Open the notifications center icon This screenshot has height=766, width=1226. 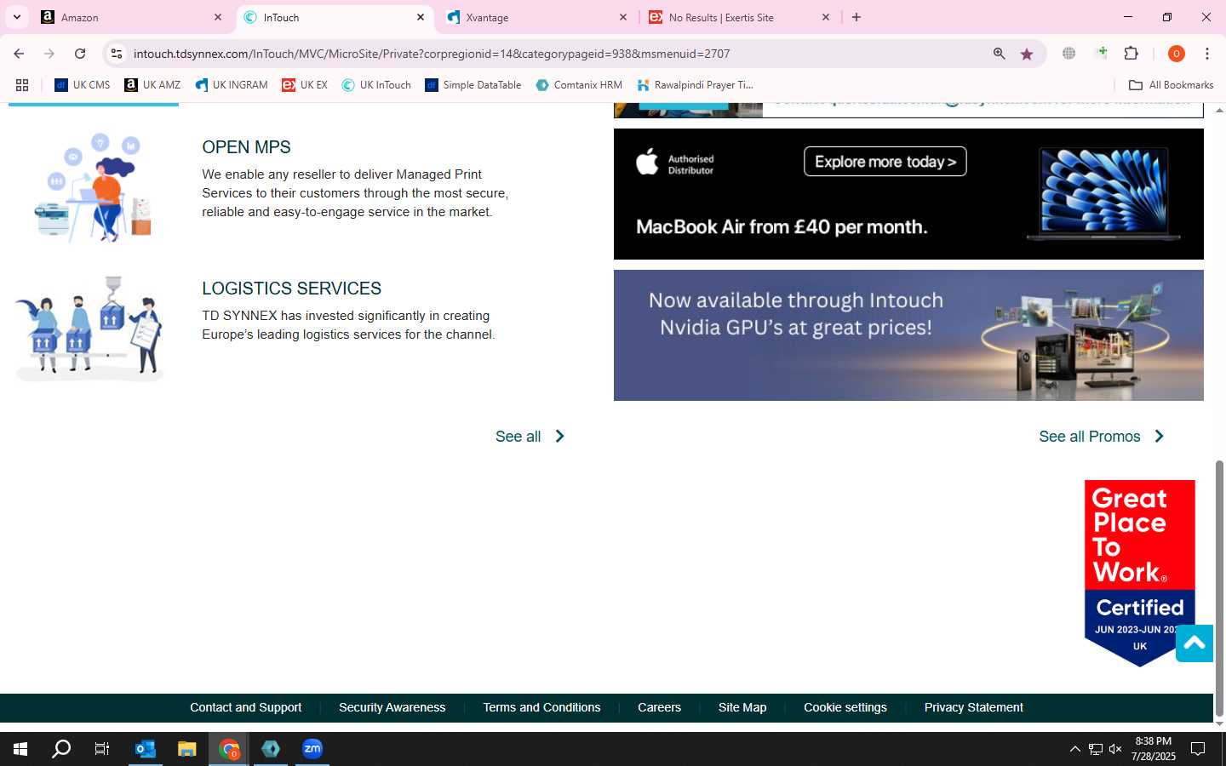pos(1198,749)
